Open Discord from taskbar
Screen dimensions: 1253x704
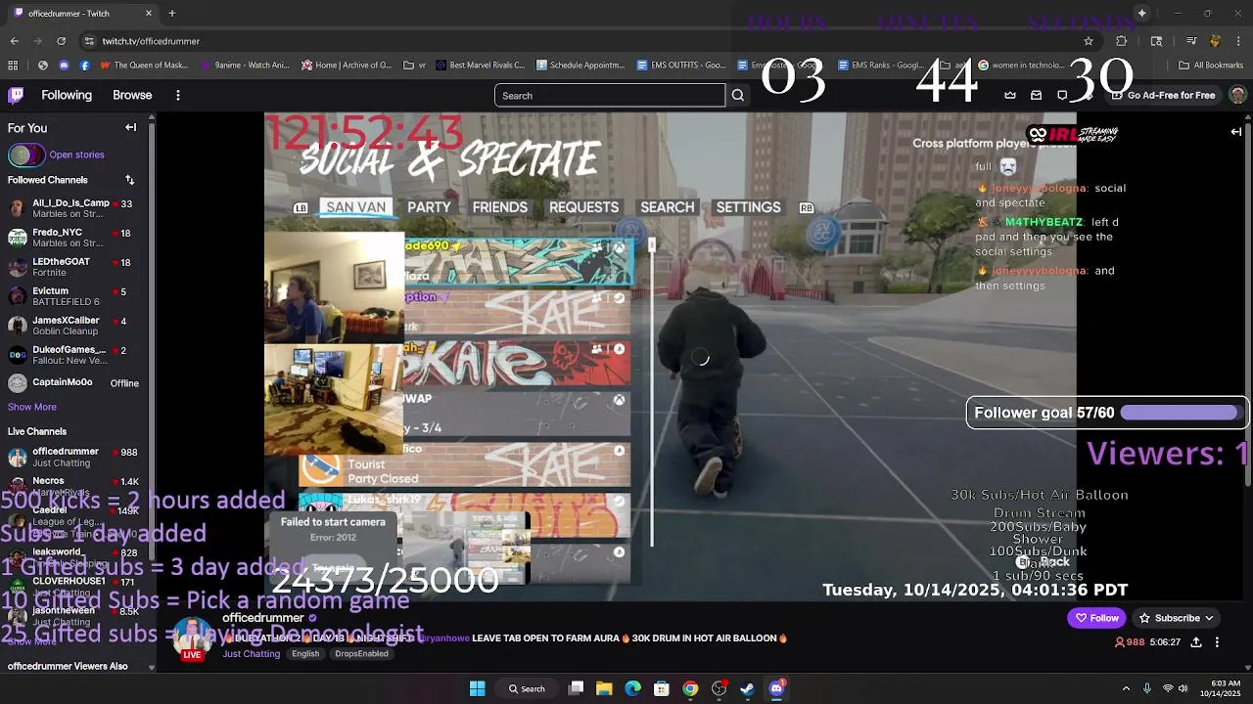click(x=777, y=688)
